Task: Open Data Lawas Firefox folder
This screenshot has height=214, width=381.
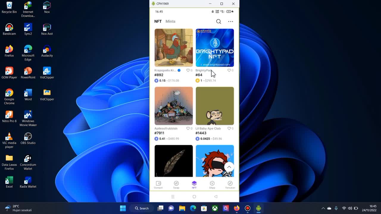Action: tap(9, 162)
